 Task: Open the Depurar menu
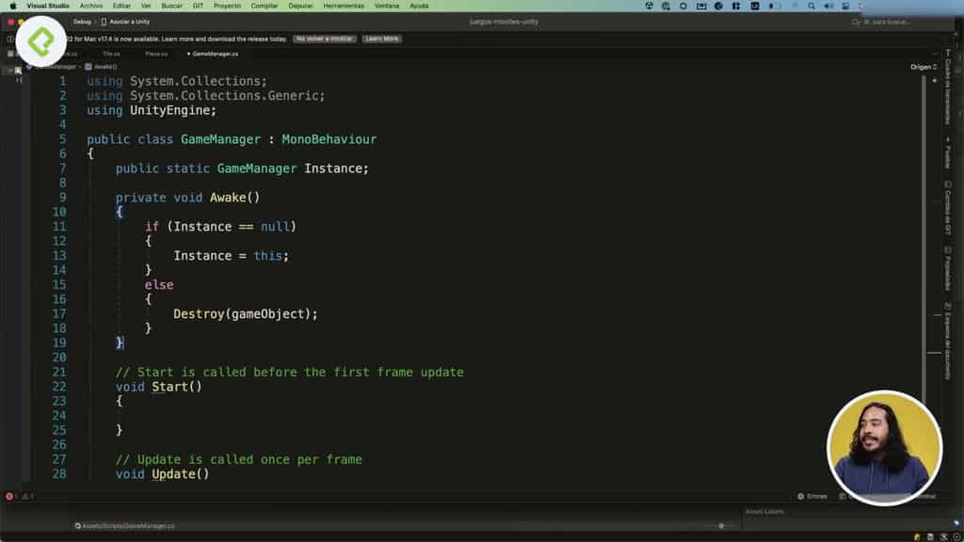pyautogui.click(x=300, y=6)
